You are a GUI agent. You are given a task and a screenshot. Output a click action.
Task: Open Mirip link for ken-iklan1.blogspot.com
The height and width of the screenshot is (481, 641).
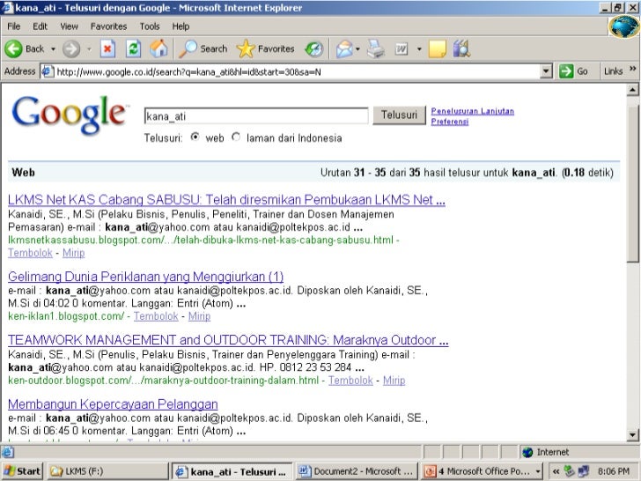pos(200,316)
